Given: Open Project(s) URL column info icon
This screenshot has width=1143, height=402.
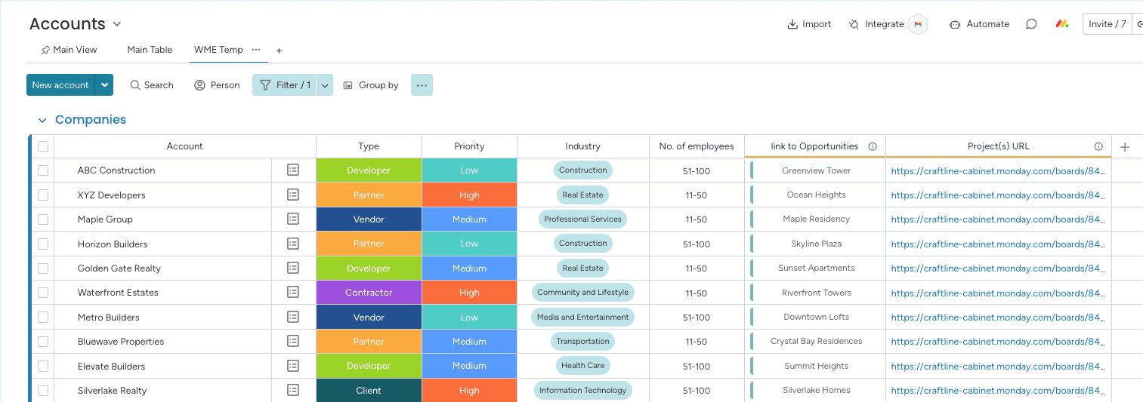Looking at the screenshot, I should (1098, 146).
